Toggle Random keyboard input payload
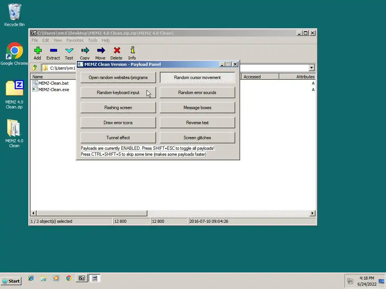Screen dimensions: 386x289 click(118, 93)
